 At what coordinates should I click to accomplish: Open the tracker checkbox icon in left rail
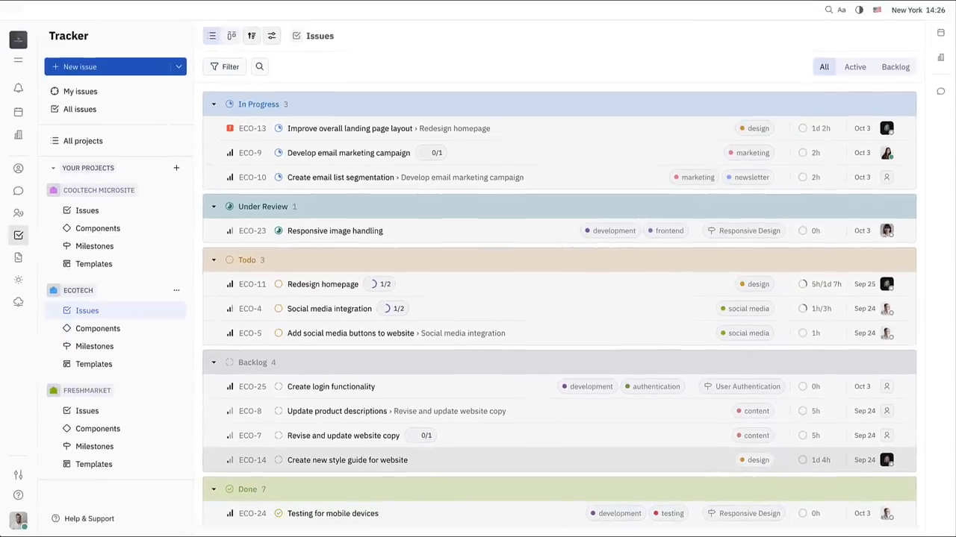coord(19,235)
